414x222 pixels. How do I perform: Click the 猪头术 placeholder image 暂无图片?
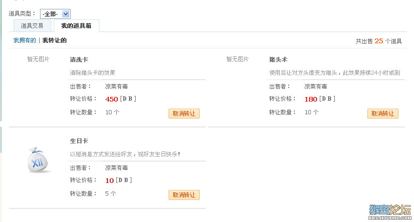pos(238,59)
